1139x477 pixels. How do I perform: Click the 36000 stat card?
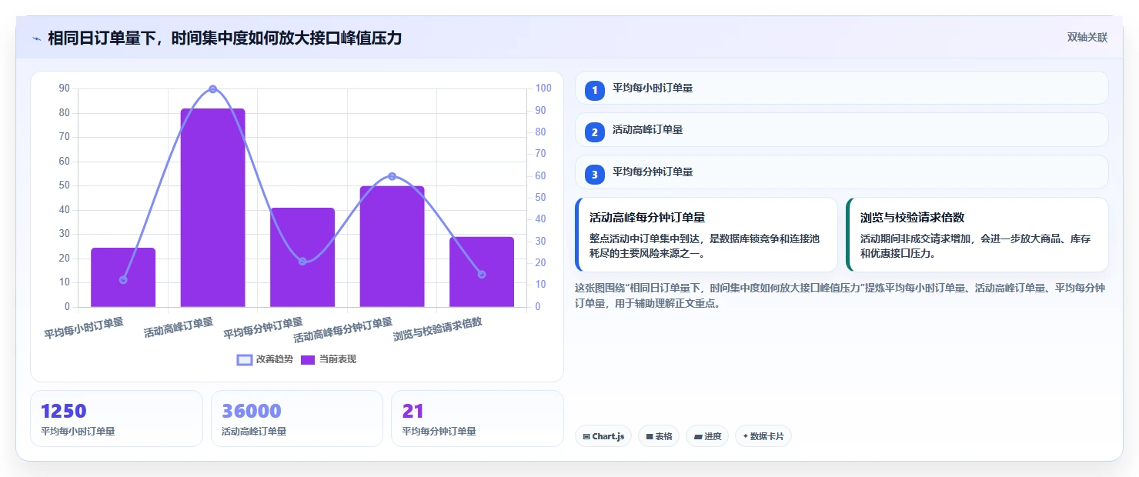(297, 419)
